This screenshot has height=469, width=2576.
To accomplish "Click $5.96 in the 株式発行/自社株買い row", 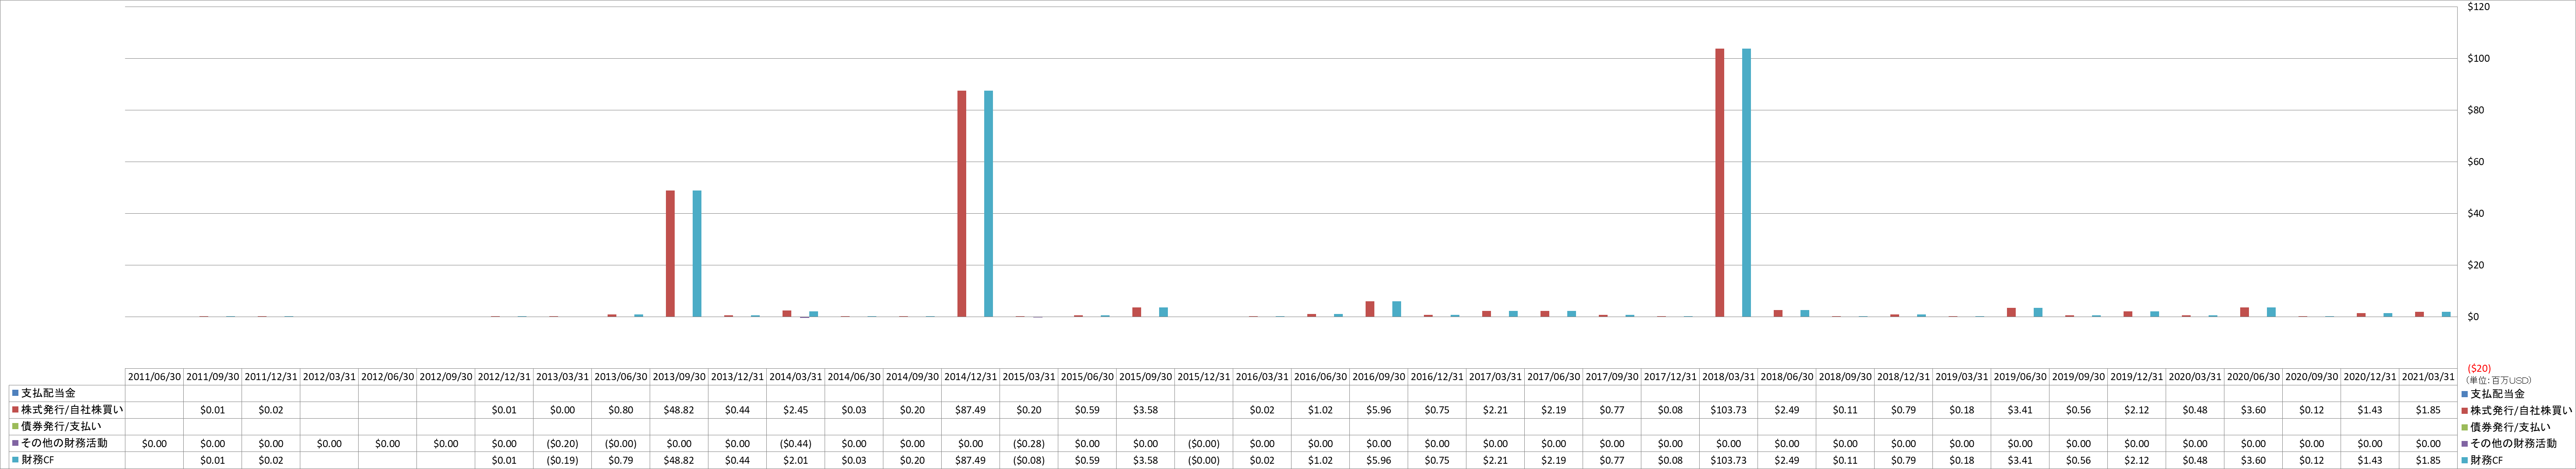I will click(1378, 410).
